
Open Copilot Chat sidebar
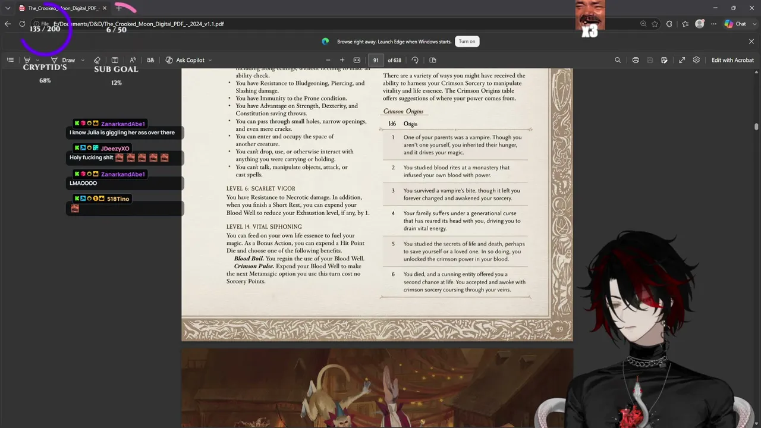(x=735, y=24)
